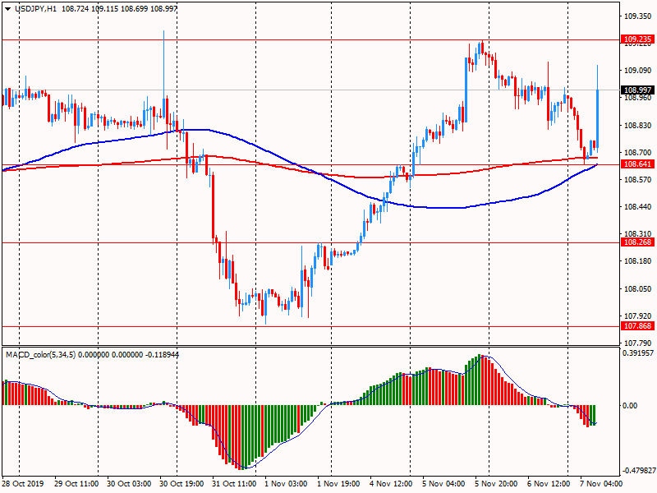Select the 109.235 red price label

[637, 39]
